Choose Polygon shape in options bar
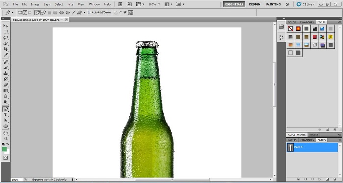Viewport: 343px width, 183px height. [x=68, y=12]
